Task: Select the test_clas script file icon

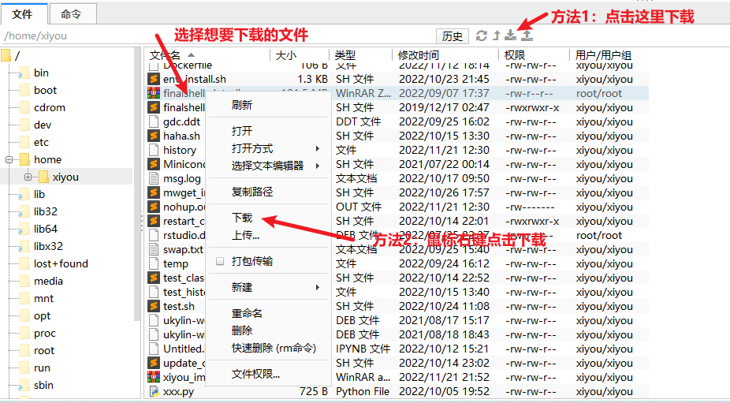Action: pyautogui.click(x=154, y=278)
